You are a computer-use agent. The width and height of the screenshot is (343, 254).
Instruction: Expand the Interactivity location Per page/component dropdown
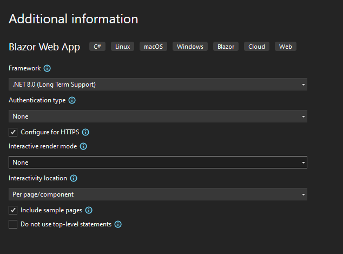coord(158,194)
